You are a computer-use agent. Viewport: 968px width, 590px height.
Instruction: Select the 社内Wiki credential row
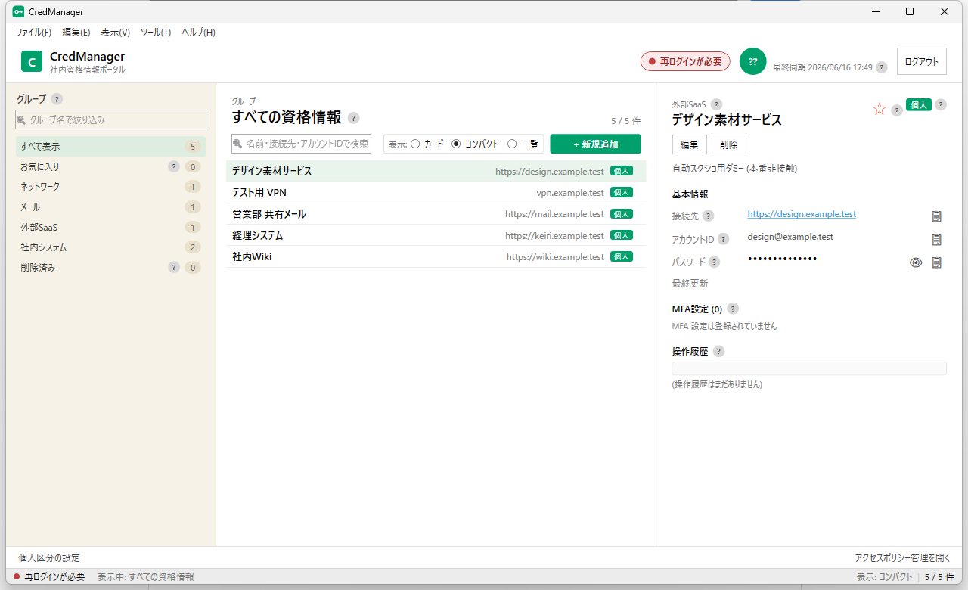pyautogui.click(x=436, y=256)
